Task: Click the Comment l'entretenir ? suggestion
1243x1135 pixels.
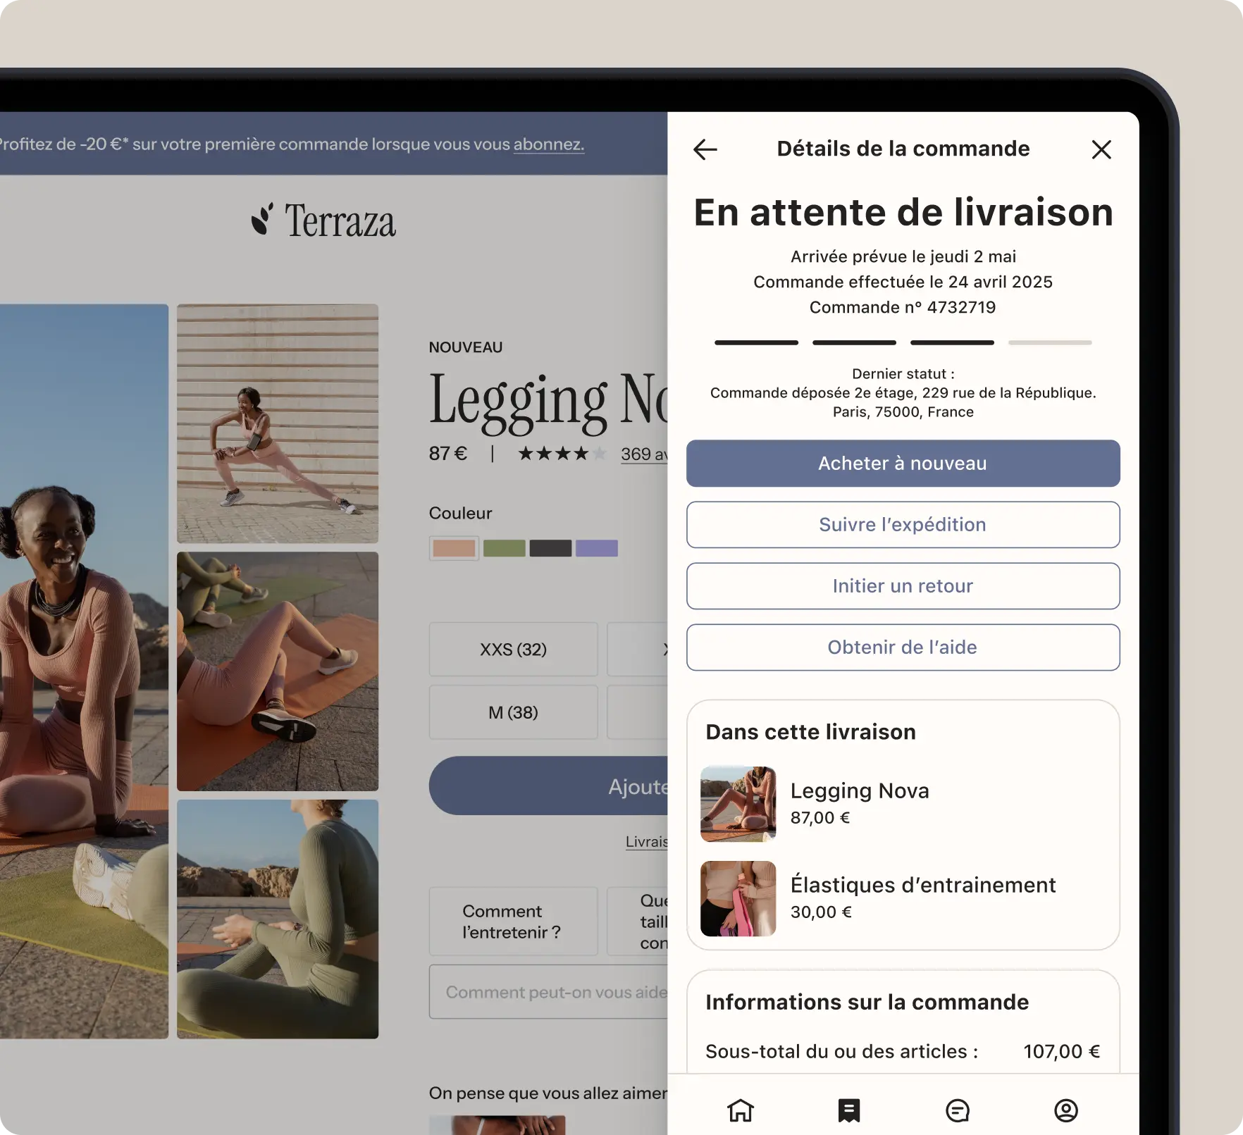Action: 513,922
